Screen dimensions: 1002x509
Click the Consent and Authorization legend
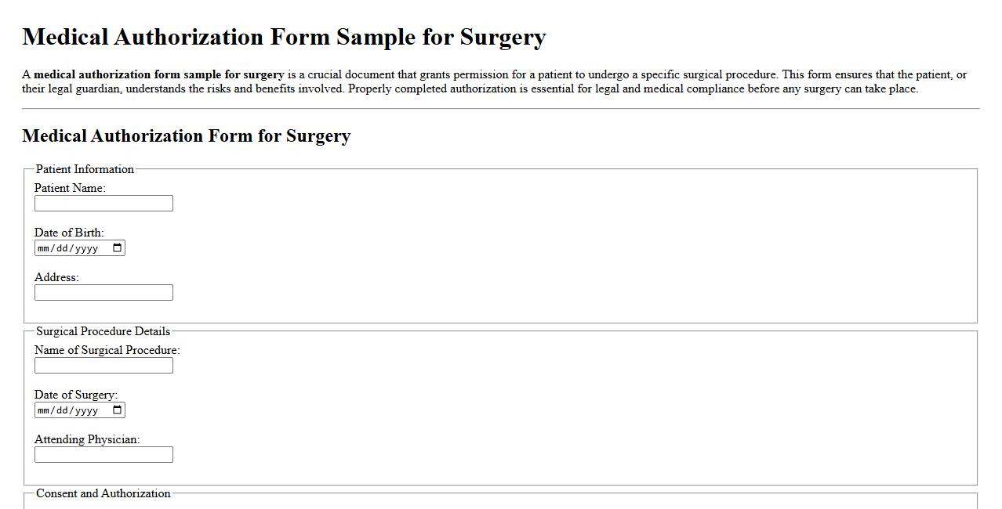pos(103,493)
